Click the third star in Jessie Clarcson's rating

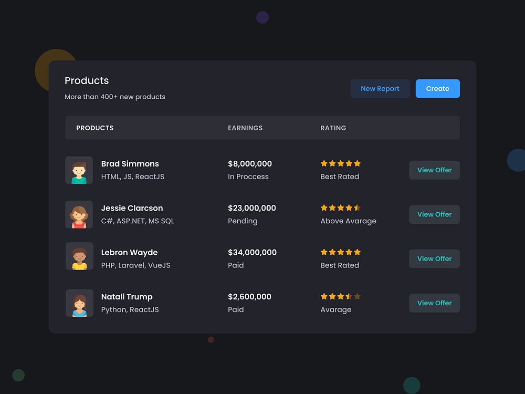tap(341, 208)
